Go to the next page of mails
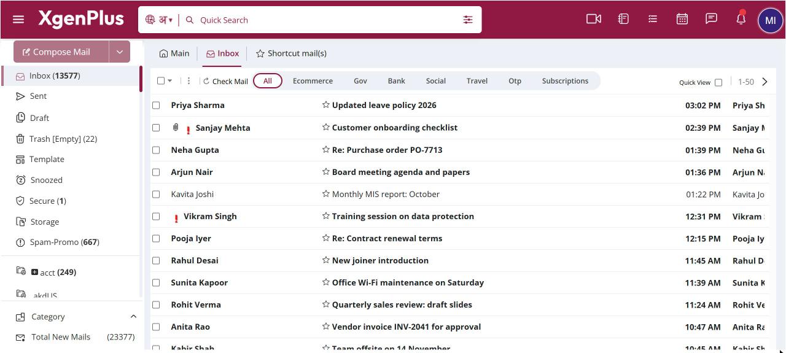786x353 pixels. [765, 82]
